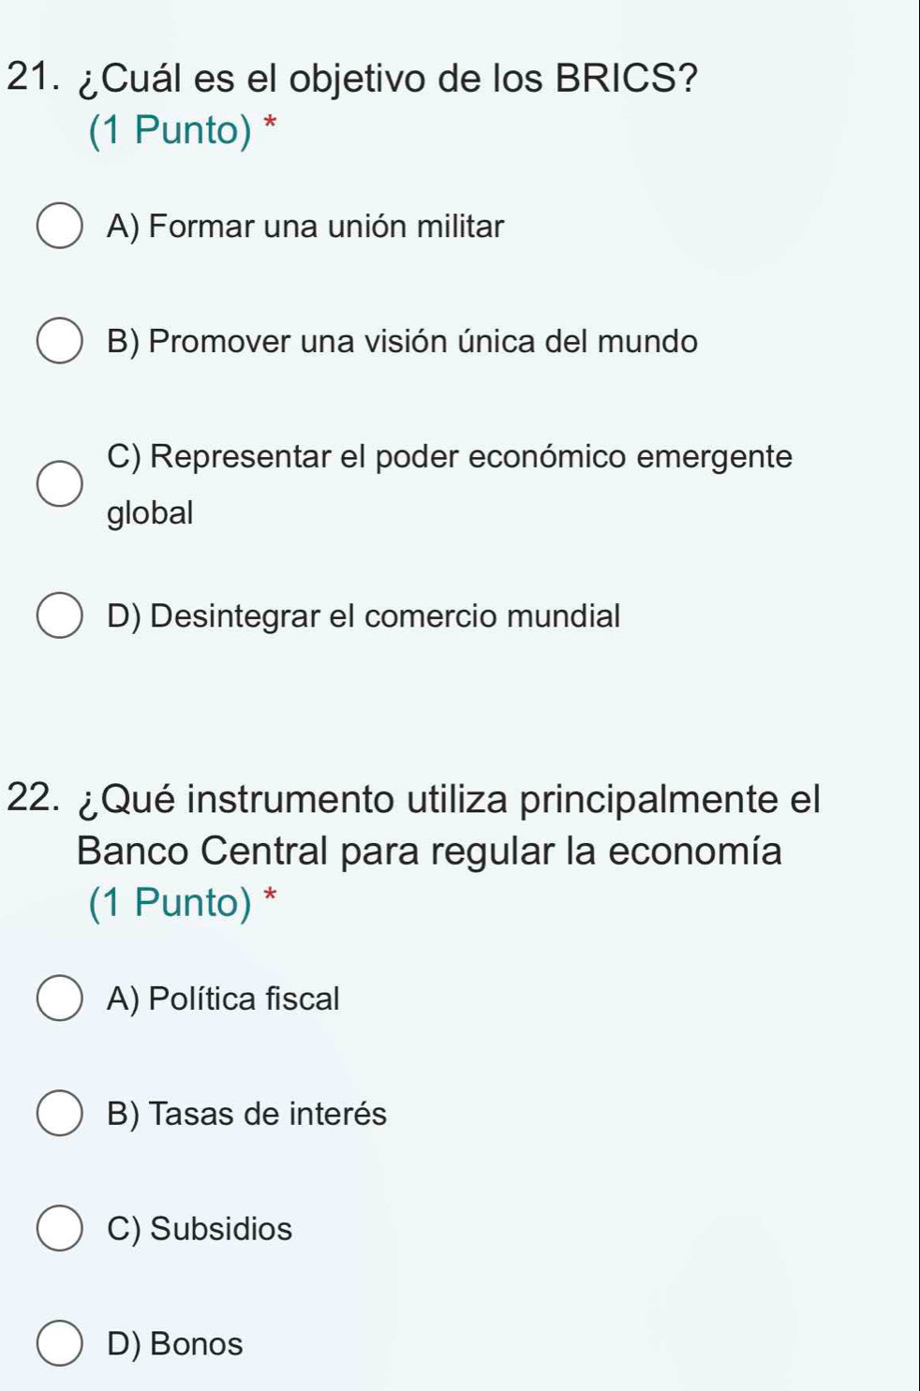
Task: Click the '(1 Punto)' text under question 22
Action: [171, 903]
